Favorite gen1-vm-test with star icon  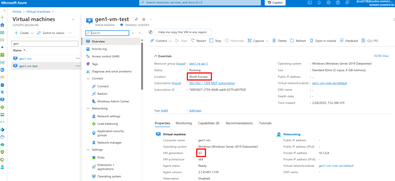click(x=144, y=19)
